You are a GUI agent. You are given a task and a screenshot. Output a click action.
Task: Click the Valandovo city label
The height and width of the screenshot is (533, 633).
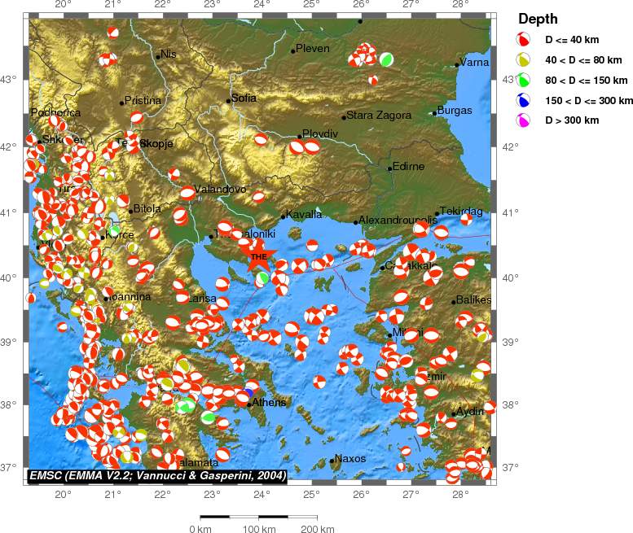click(x=220, y=189)
